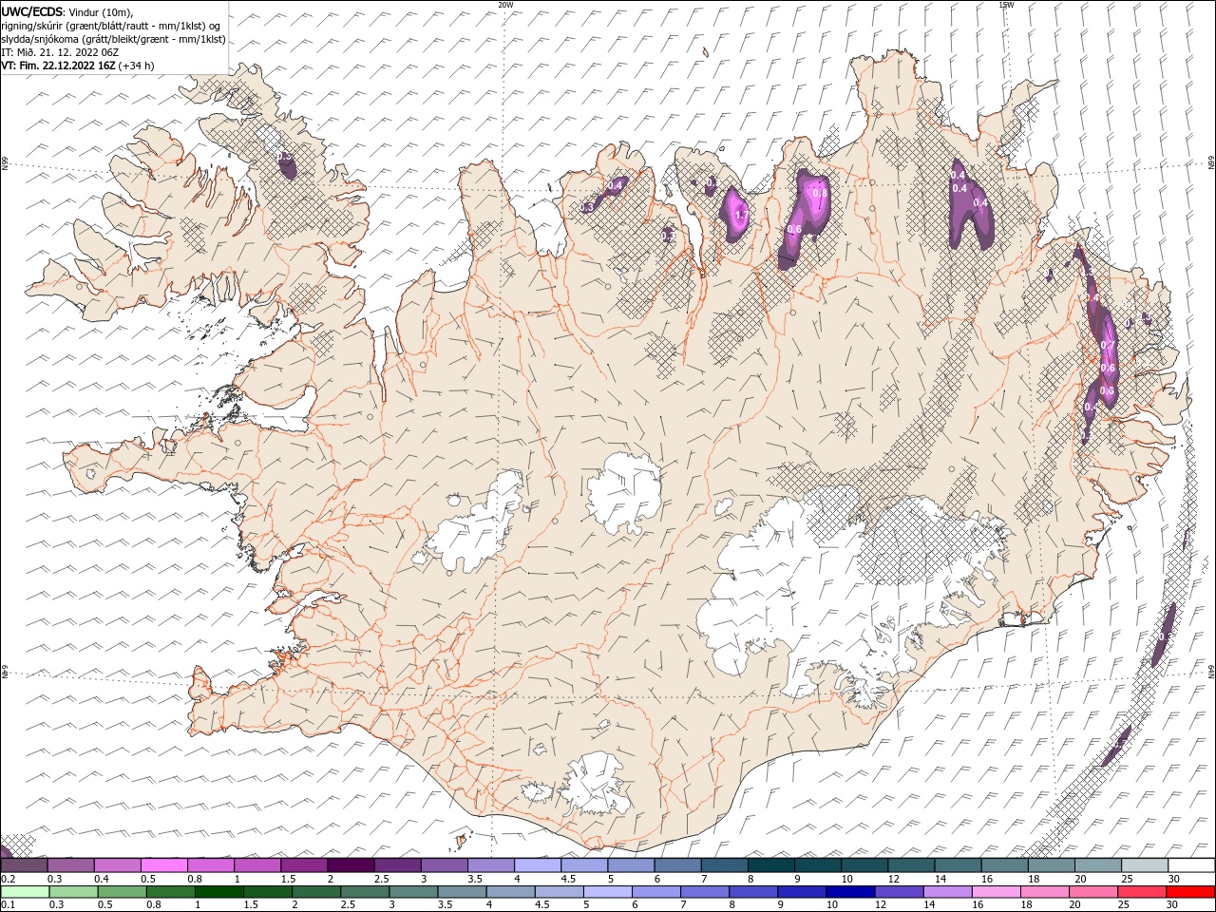
Task: Pick the snow legend swatch between 0.3 and 0.4
Action: click(x=70, y=865)
